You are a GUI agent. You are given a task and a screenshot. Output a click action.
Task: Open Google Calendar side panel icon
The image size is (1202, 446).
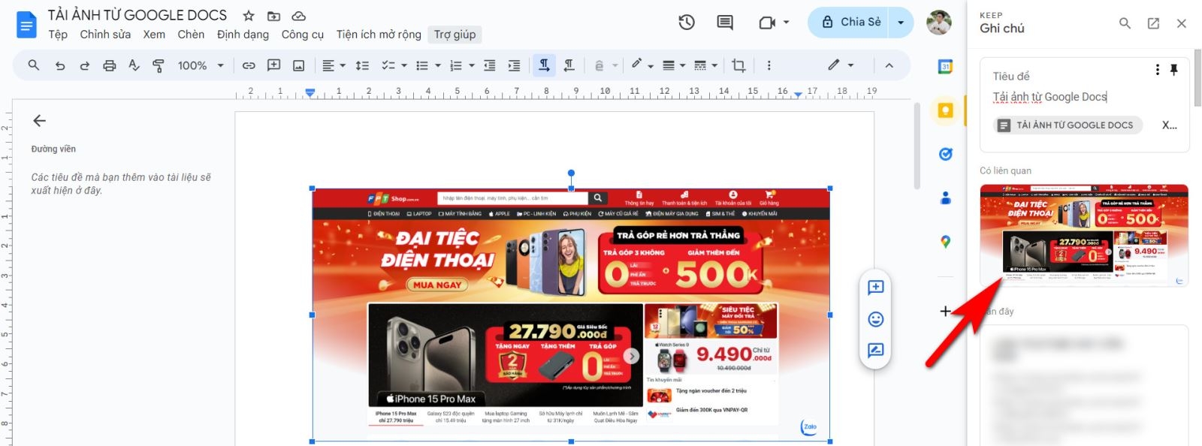(946, 67)
